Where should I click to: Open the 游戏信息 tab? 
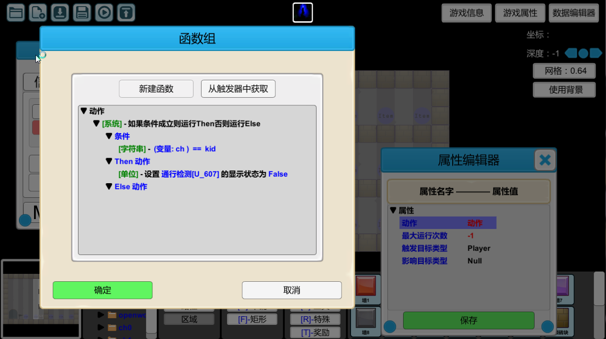(x=467, y=13)
